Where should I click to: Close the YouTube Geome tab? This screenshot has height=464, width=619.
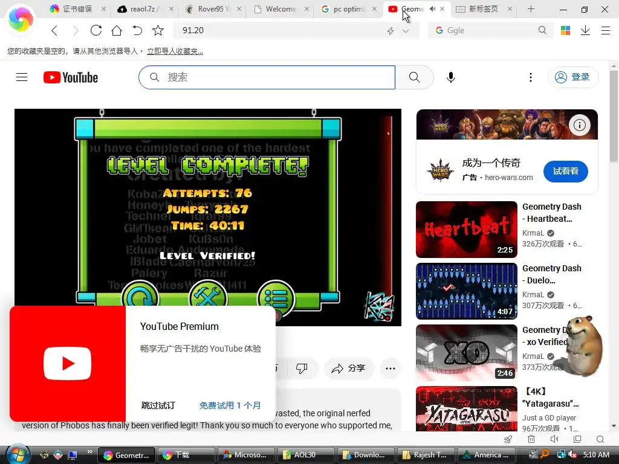click(442, 8)
